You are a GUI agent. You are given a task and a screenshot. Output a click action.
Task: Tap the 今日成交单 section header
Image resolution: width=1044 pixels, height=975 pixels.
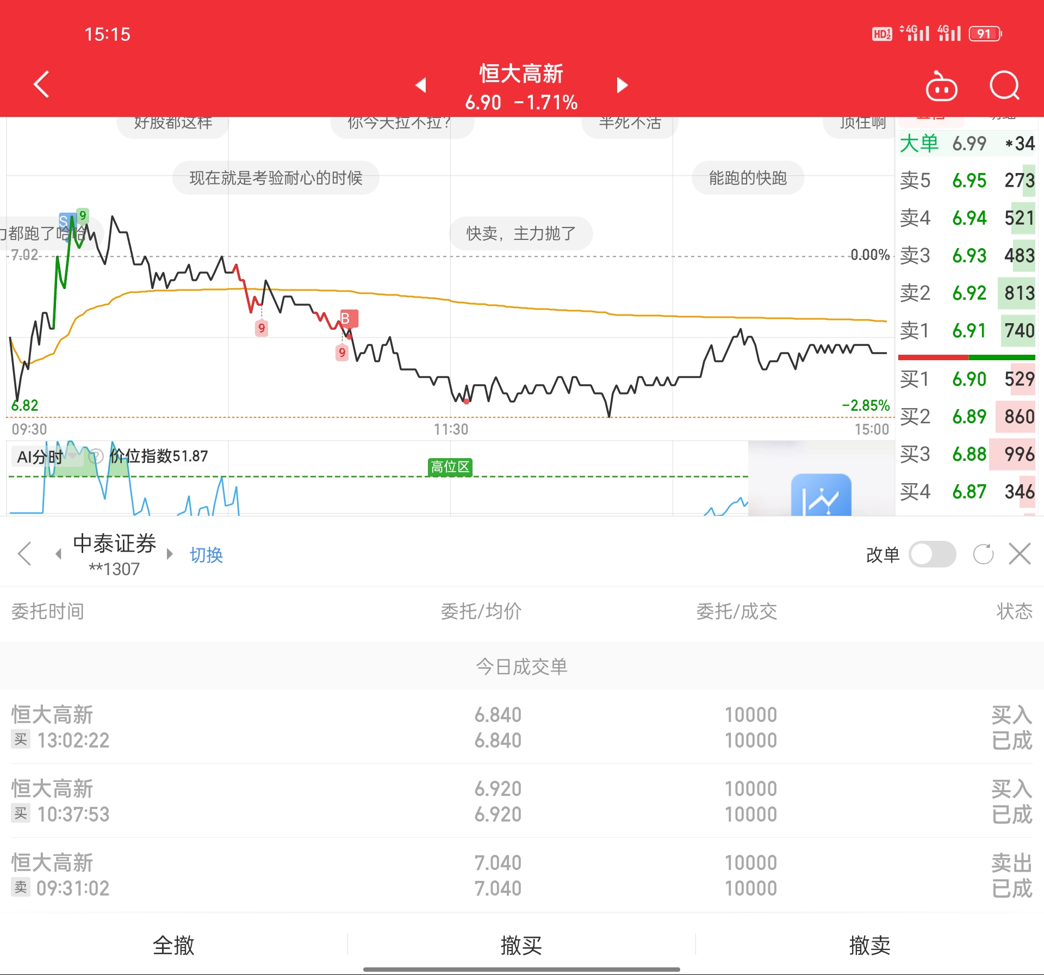(x=521, y=667)
